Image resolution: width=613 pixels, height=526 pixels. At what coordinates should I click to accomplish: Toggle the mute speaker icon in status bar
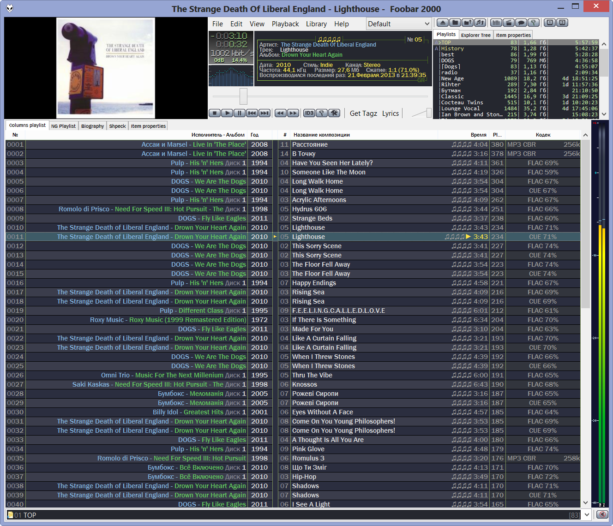[x=602, y=514]
